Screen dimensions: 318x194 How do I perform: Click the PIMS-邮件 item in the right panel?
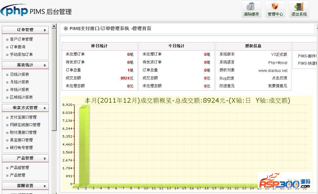307,56
